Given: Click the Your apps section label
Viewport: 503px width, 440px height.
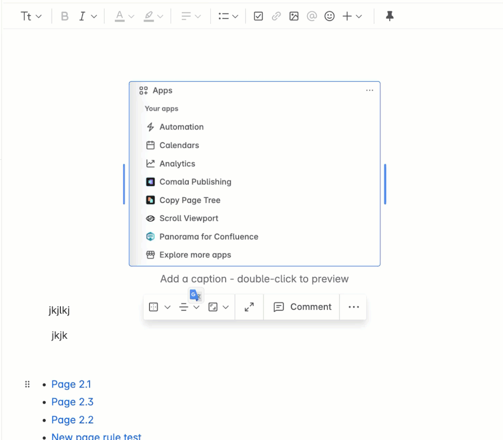Looking at the screenshot, I should tap(161, 108).
